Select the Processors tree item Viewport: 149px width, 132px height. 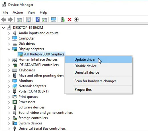pos(27,102)
